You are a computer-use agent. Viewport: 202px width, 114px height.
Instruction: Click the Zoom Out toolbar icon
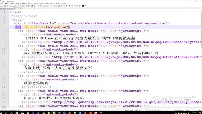(40, 6)
